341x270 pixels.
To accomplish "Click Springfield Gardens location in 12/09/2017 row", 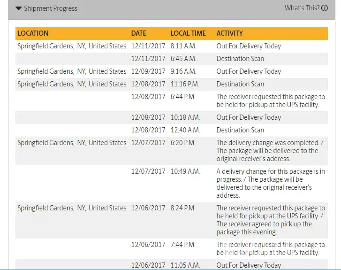I will click(72, 71).
